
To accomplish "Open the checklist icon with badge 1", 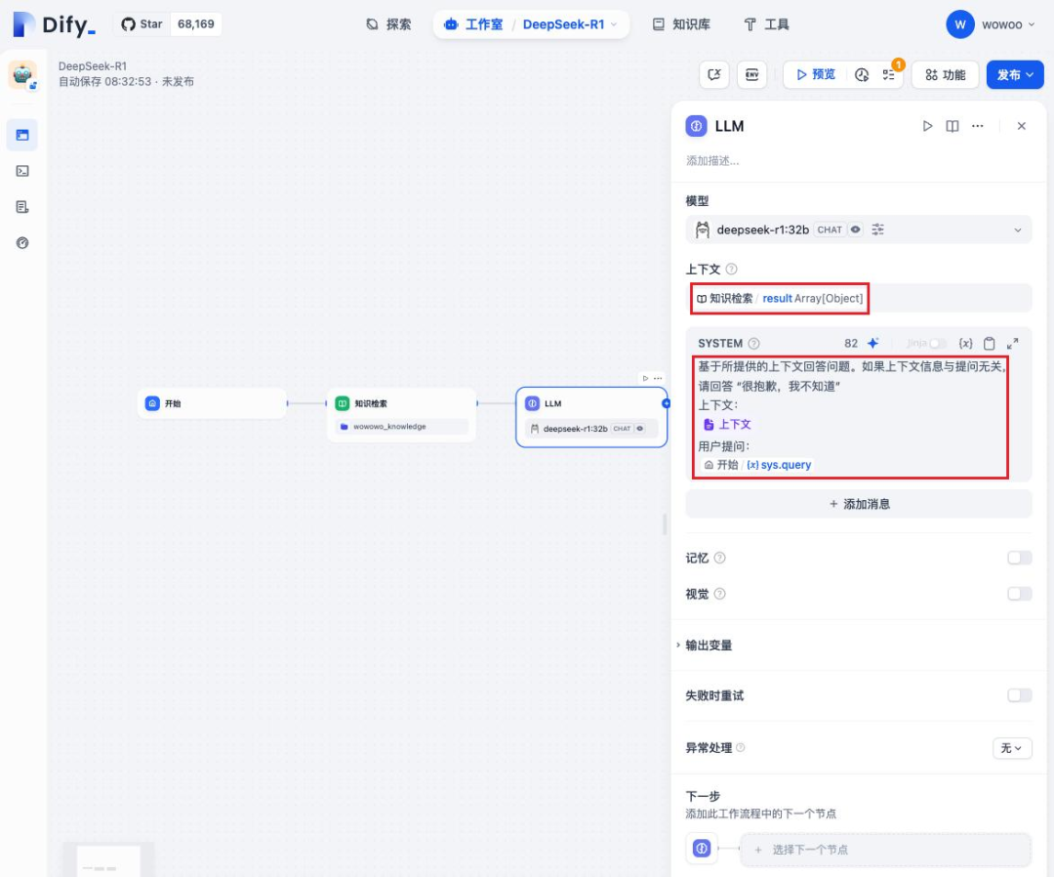I will point(889,74).
